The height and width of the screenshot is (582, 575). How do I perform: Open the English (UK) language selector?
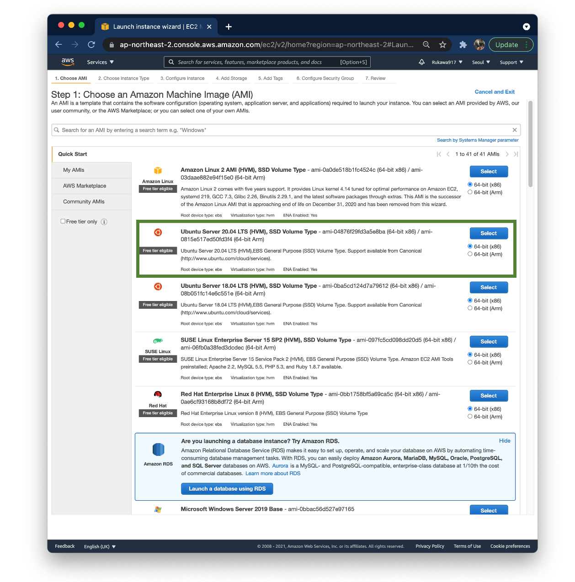click(100, 546)
